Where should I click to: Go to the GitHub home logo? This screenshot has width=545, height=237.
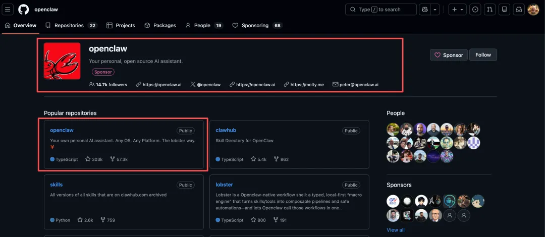[x=24, y=10]
